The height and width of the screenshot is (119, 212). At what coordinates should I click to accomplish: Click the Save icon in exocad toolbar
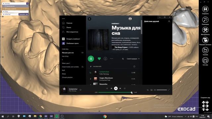pyautogui.click(x=205, y=9)
